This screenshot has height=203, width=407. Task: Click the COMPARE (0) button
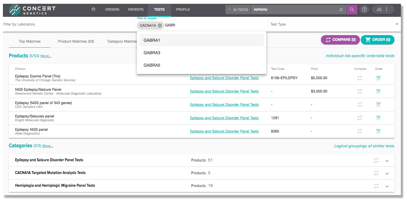[x=340, y=40]
